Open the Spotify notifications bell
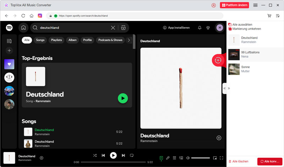284x167 pixels. point(200,28)
